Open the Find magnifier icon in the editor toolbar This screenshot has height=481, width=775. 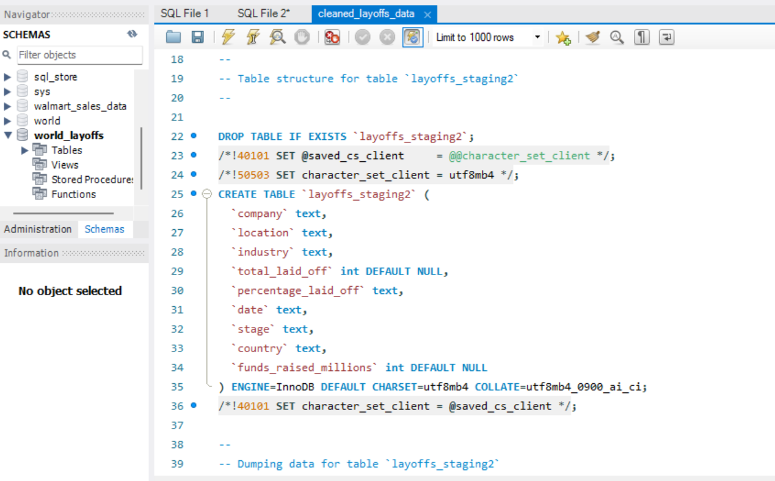pos(617,37)
